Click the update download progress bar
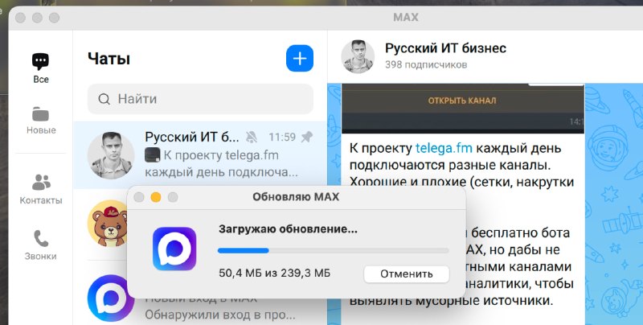 [x=333, y=251]
